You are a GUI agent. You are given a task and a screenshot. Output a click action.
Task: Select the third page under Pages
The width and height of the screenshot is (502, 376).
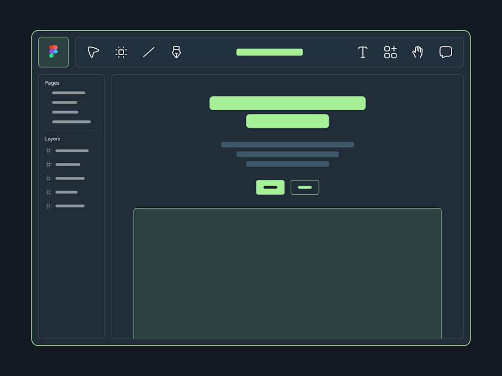(65, 112)
